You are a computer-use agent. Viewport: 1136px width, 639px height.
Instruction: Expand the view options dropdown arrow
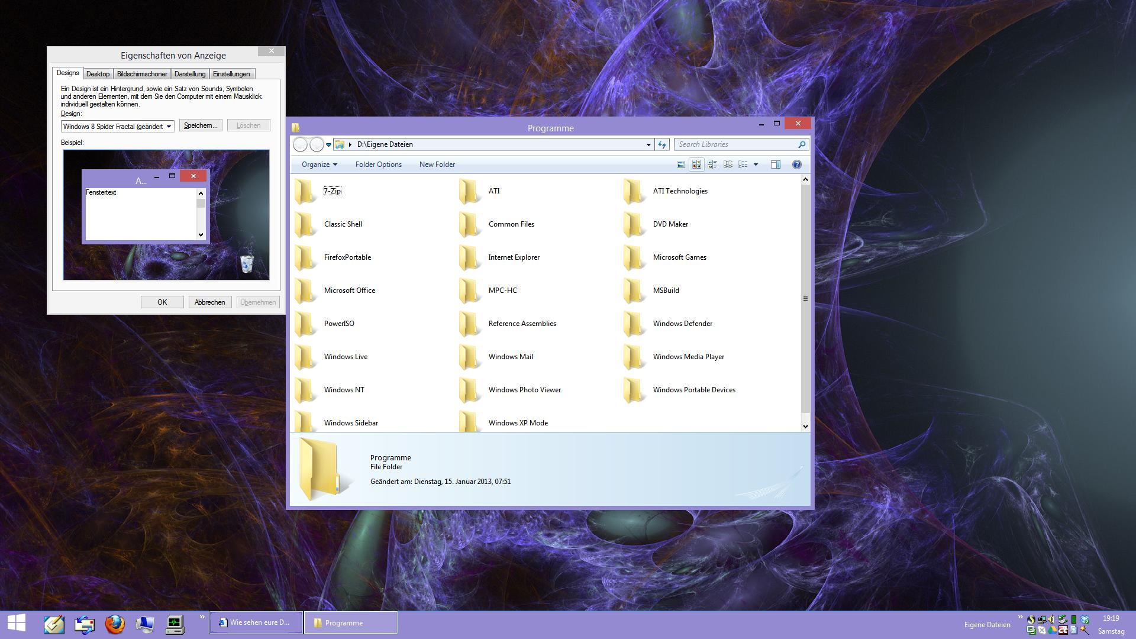pyautogui.click(x=756, y=164)
